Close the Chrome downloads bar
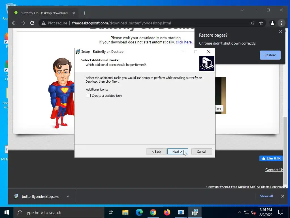Viewport: 290px width, 218px height. click(x=282, y=196)
